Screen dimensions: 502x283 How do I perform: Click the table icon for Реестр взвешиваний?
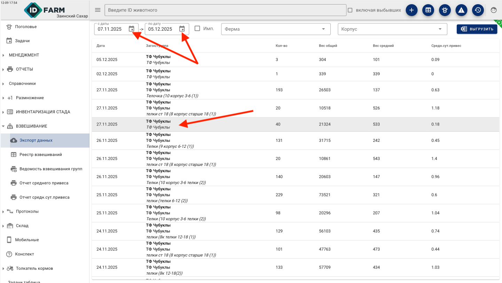point(14,155)
